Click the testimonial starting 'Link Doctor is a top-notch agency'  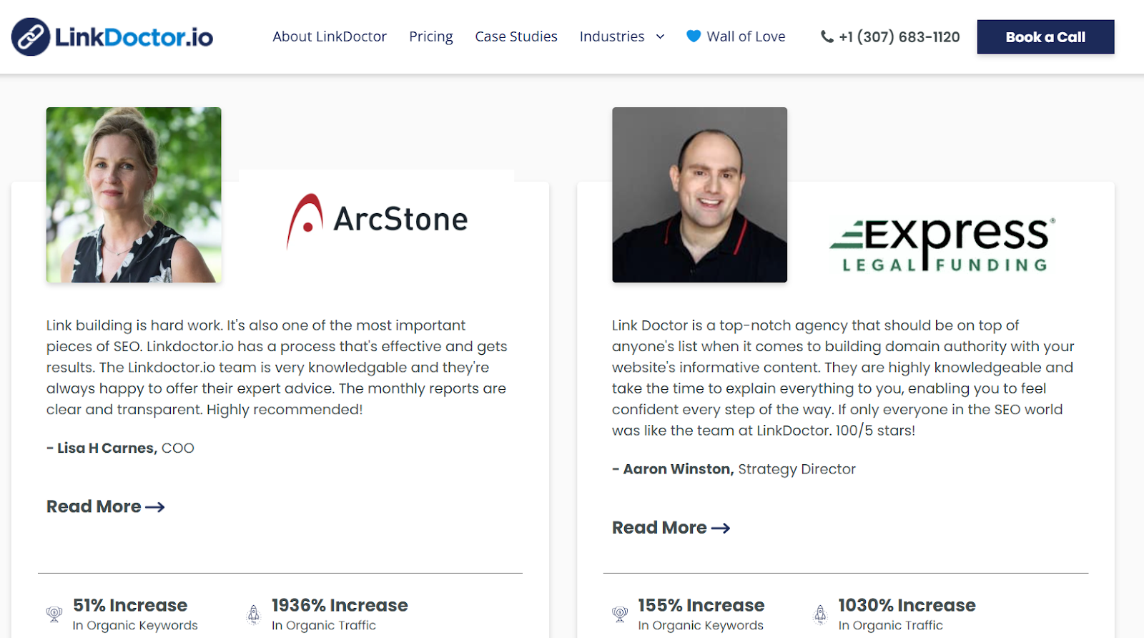[843, 378]
